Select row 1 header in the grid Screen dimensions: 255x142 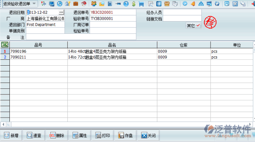(x=5, y=52)
